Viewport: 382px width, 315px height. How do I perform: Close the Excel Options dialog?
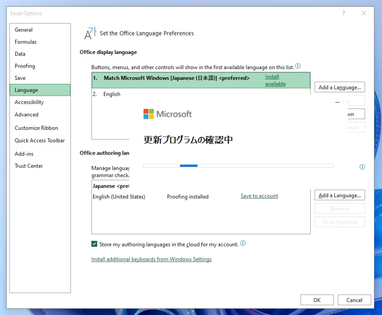click(363, 13)
